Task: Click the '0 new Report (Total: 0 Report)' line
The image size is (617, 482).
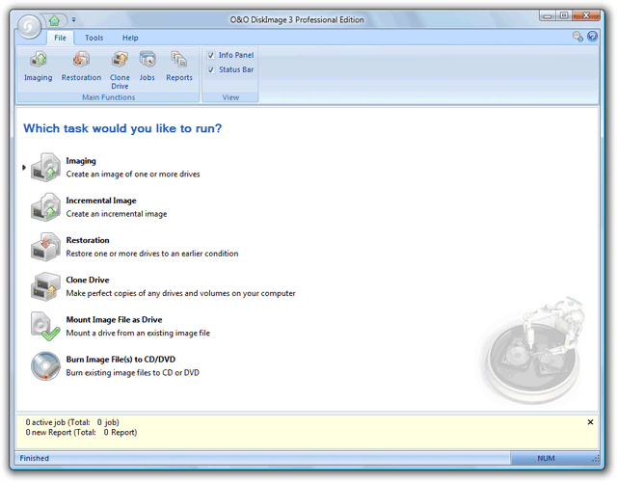Action: 81,433
